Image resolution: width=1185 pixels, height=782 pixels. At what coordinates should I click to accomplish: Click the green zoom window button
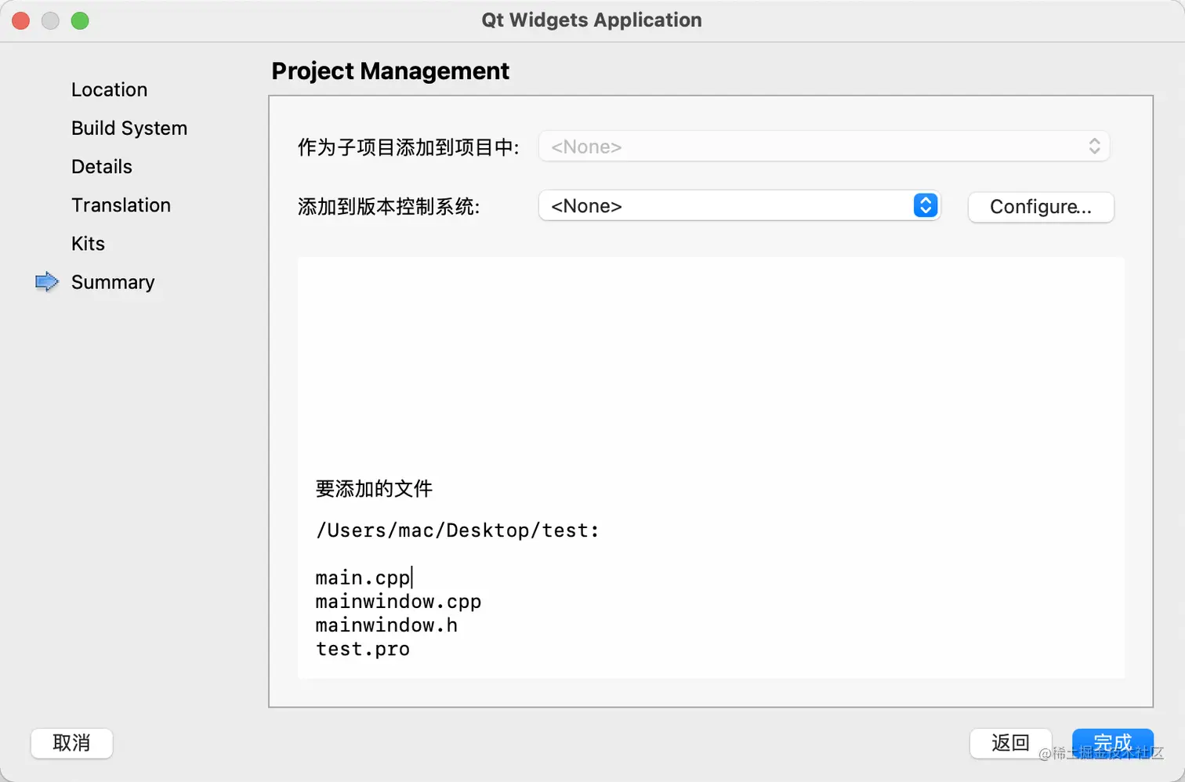(x=80, y=20)
